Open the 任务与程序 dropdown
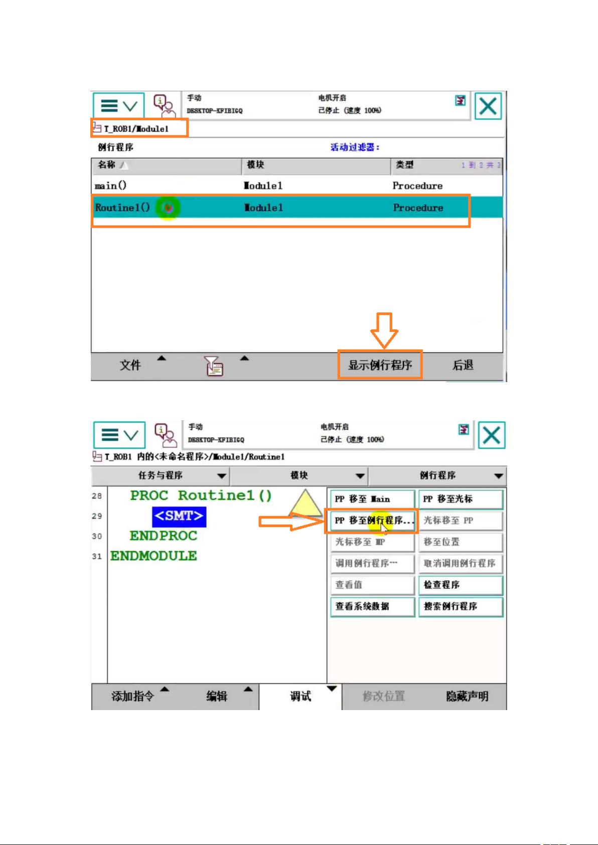The height and width of the screenshot is (845, 598). 160,475
